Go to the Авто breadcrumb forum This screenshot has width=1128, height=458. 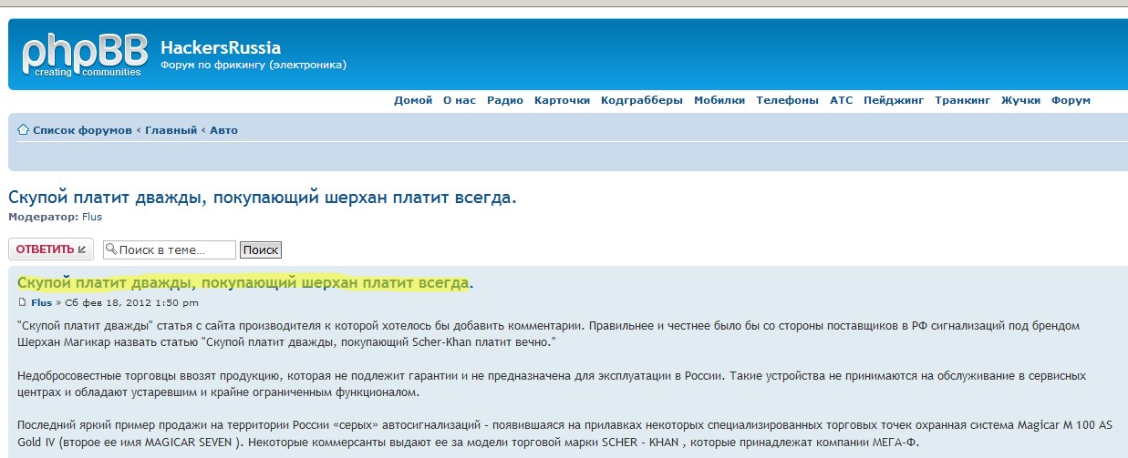tap(224, 130)
